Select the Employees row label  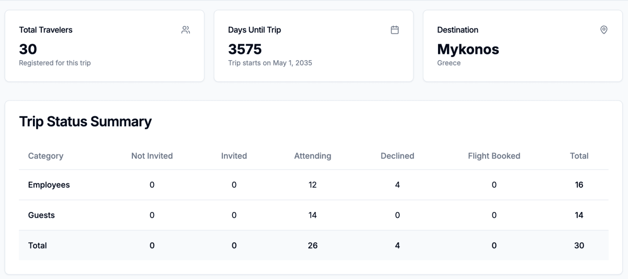click(49, 185)
